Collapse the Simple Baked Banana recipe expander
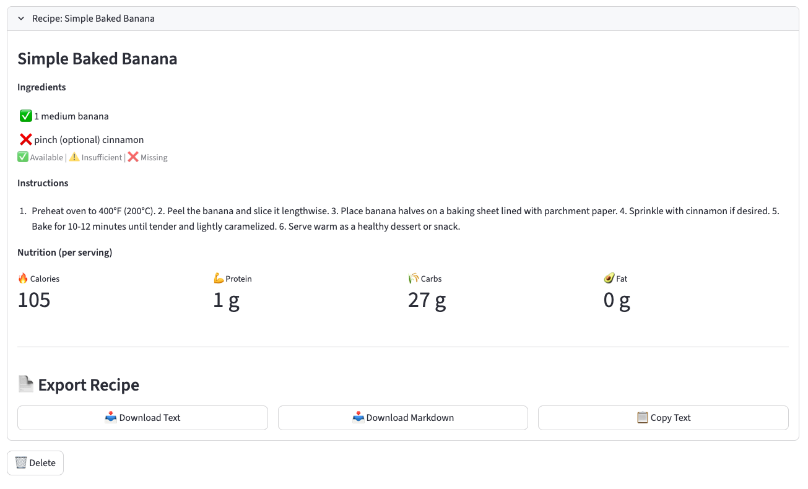Screen dimensions: 808x489 tap(21, 19)
